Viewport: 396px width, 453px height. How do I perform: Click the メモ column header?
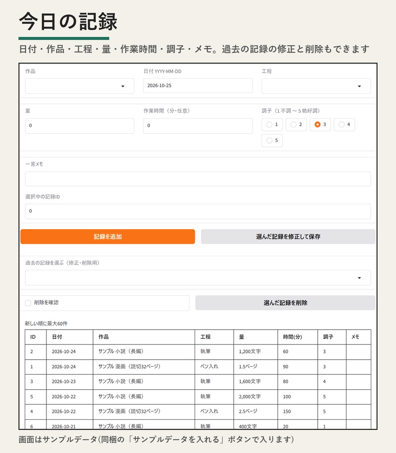pos(358,337)
